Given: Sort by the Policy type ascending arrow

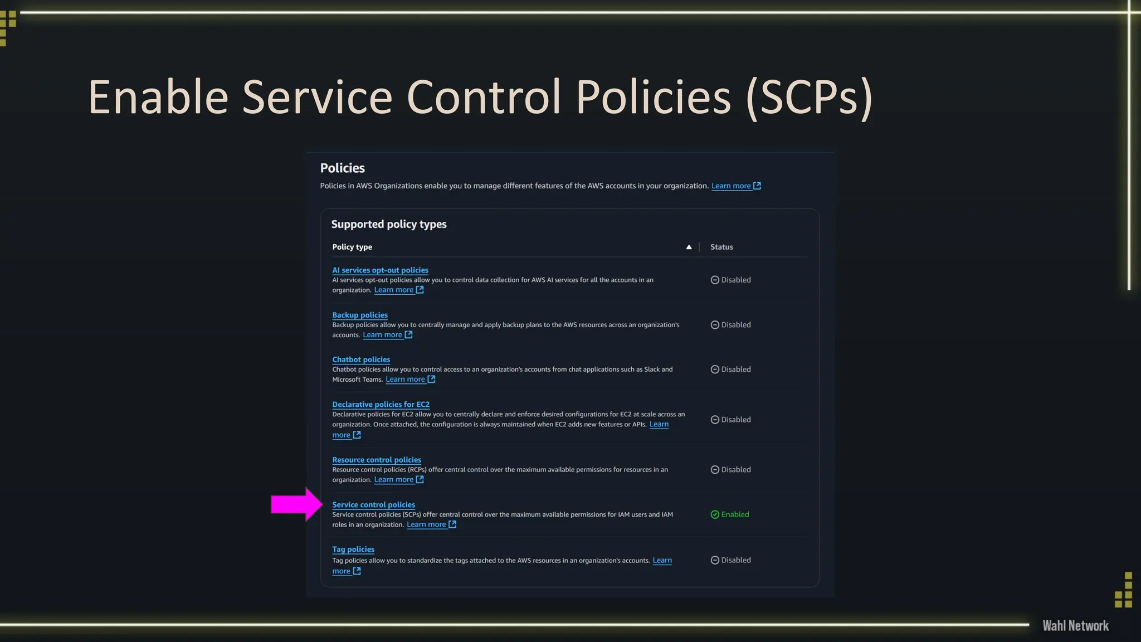Looking at the screenshot, I should pos(689,247).
